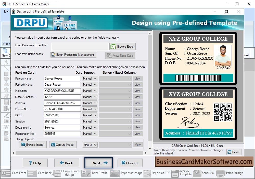
Task: Open User Profile from bottom toolbar
Action: click(x=95, y=173)
